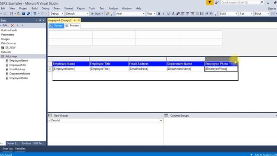Click the Edit button in Report Data
Screen dimensions: 277x156
coord(6,26)
